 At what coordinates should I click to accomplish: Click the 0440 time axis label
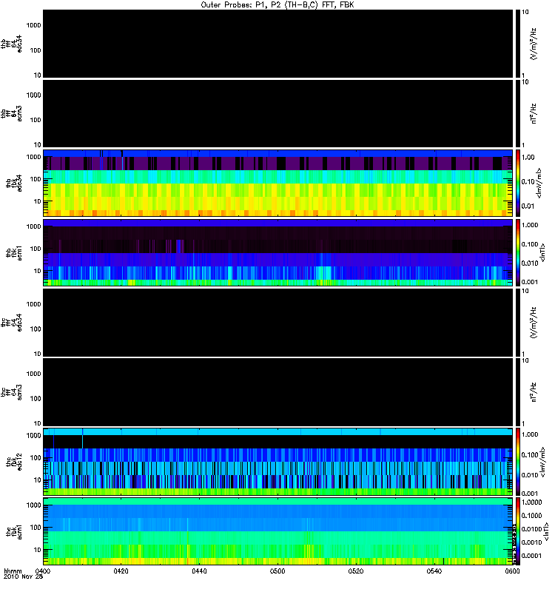coord(199,571)
